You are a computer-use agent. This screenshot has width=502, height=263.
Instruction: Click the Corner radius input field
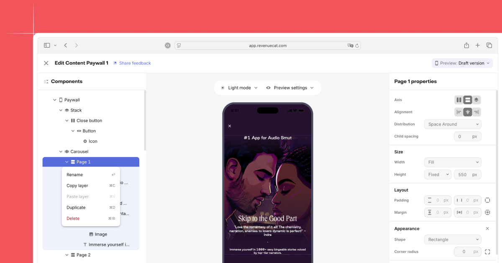468,252
